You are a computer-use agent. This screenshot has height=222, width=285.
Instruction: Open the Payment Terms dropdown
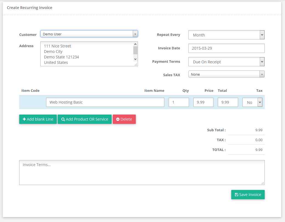click(x=226, y=62)
